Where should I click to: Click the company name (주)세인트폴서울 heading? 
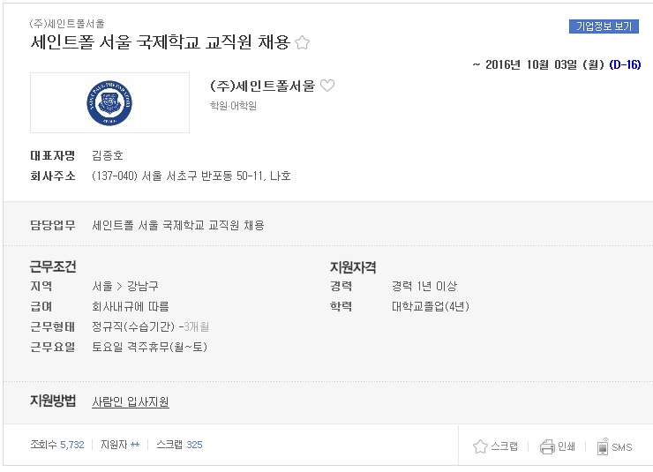pyautogui.click(x=263, y=86)
